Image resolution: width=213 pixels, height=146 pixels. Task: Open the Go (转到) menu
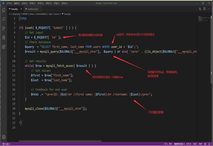[x=40, y=3]
